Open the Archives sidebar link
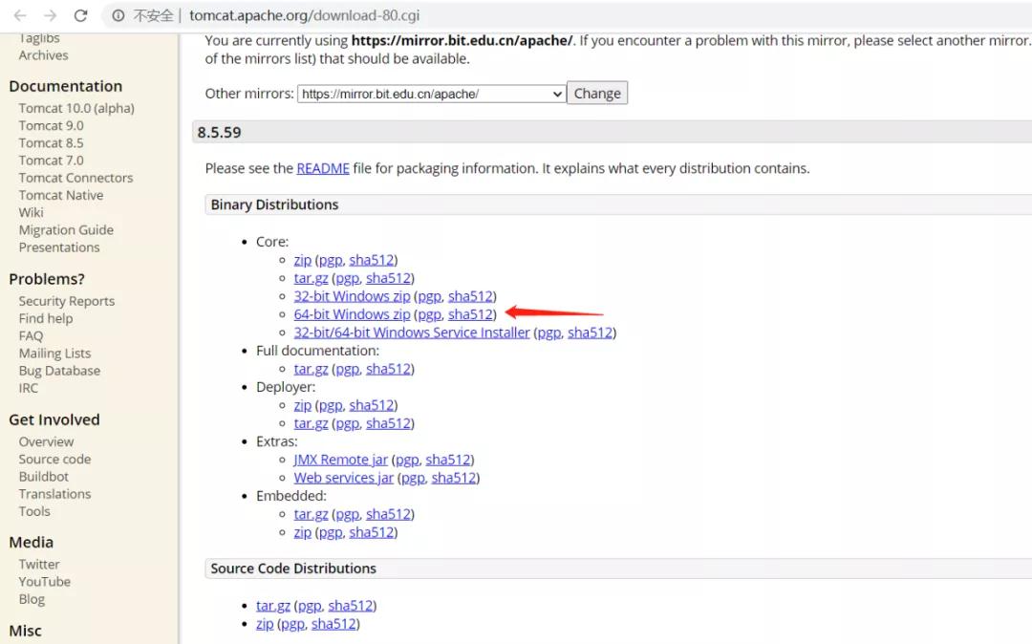This screenshot has height=644, width=1032. (43, 55)
